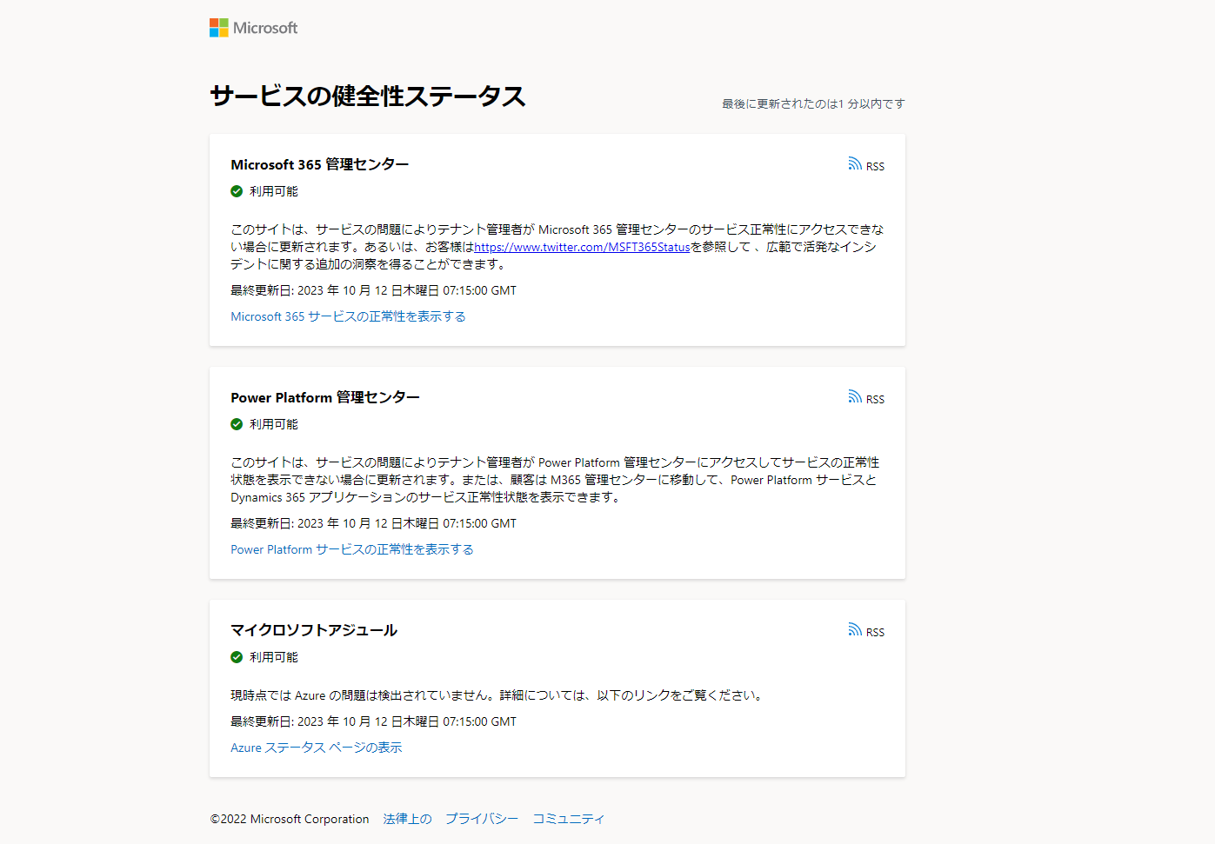1215x844 pixels.
Task: Click the 最終更新日 timestamp in the マイクロソフトアジュール card
Action: coord(373,721)
